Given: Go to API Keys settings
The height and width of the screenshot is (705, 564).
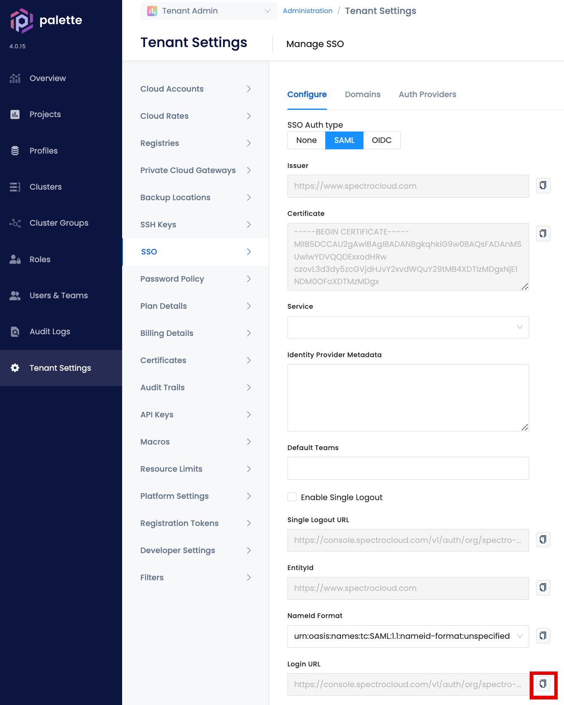Looking at the screenshot, I should (x=196, y=415).
